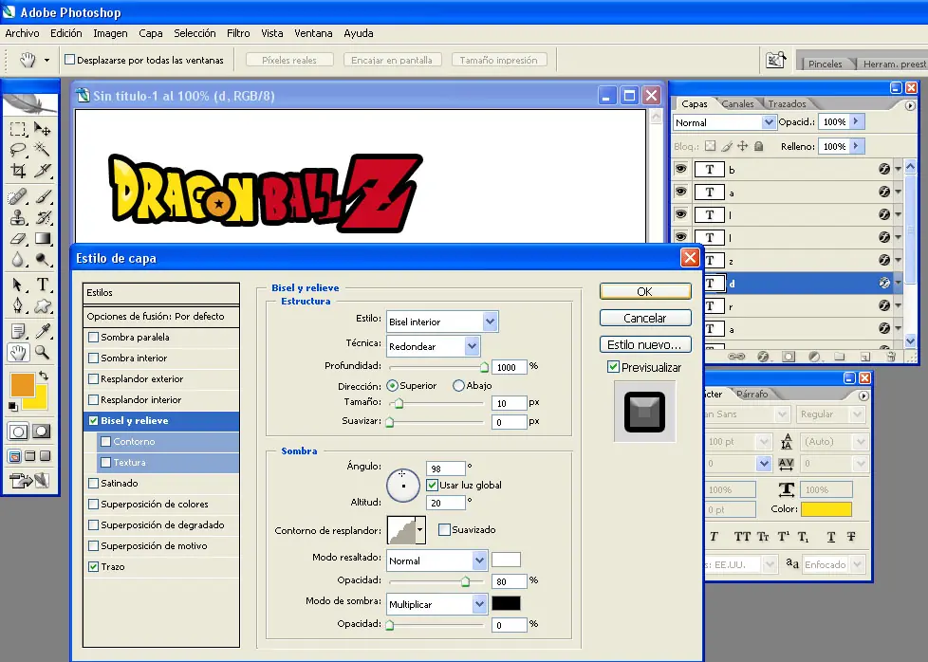Select the Magic Wand tool
Image resolution: width=928 pixels, height=662 pixels.
tap(42, 149)
